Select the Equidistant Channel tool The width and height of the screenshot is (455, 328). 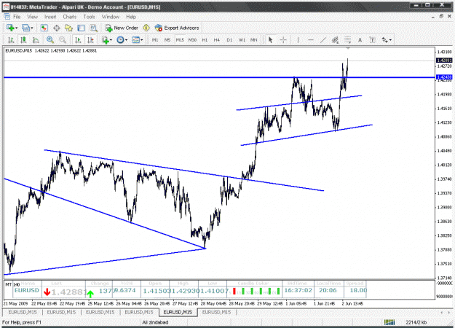(x=335, y=40)
